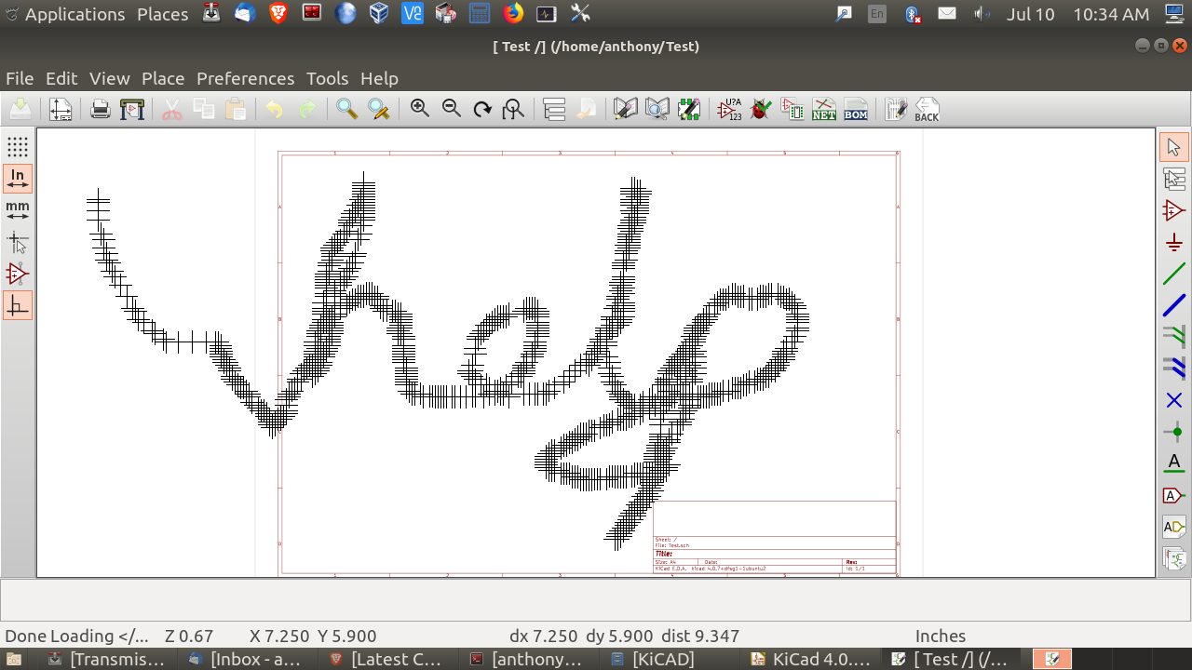Click the Undo arrow icon
Image resolution: width=1192 pixels, height=670 pixels.
[x=275, y=110]
